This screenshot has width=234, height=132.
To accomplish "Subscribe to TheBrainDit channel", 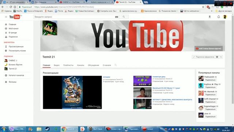I will (210, 80).
